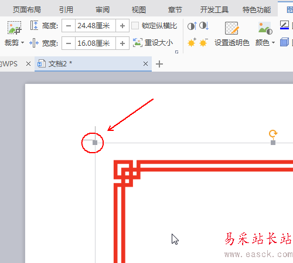Image resolution: width=293 pixels, height=263 pixels.
Task: Increase width with plus button
Action: point(122,43)
